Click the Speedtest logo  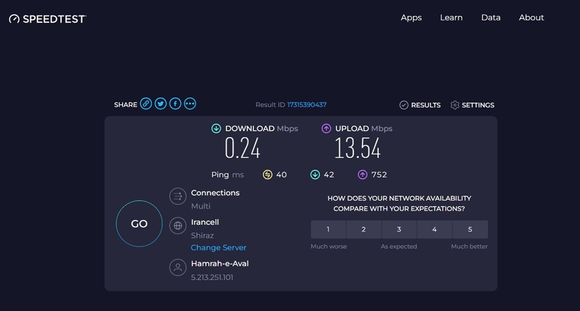click(x=48, y=19)
